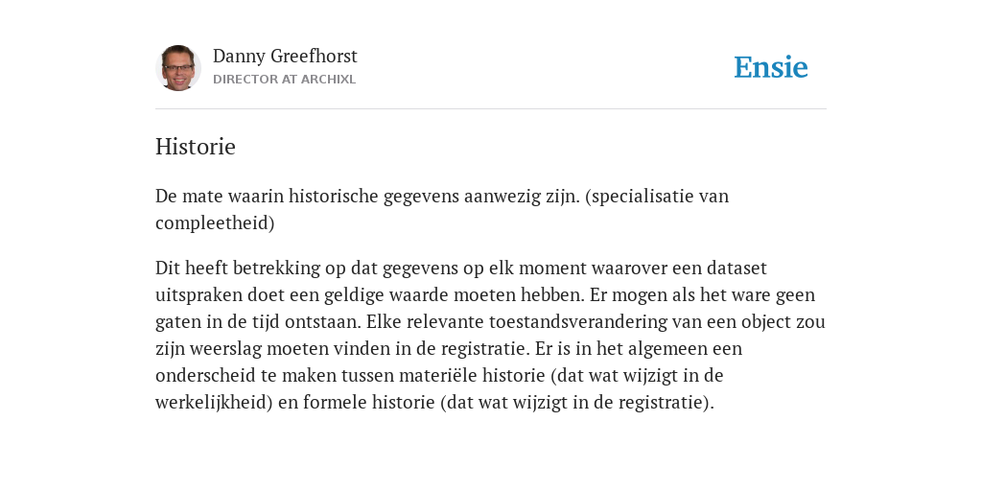Image resolution: width=982 pixels, height=491 pixels.
Task: Click the horizontal divider below the author
Action: pyautogui.click(x=491, y=109)
